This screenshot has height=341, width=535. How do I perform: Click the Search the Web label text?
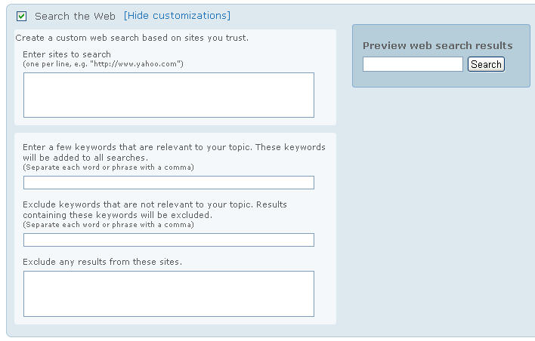[x=75, y=16]
